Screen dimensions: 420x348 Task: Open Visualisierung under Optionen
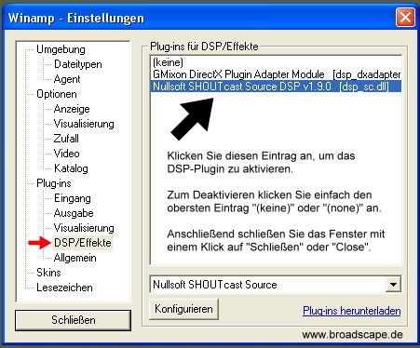coord(84,124)
